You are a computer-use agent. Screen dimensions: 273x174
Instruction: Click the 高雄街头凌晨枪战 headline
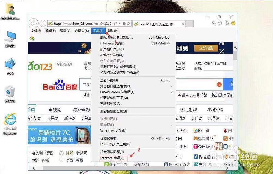192,95
